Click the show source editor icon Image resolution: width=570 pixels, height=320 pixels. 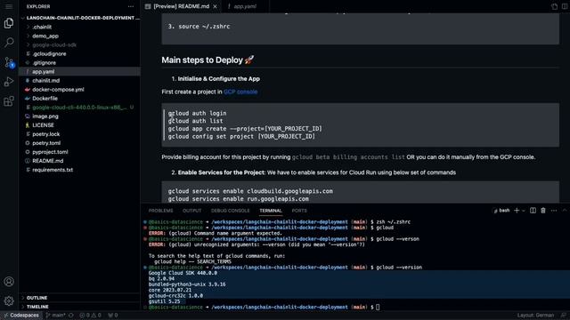coord(554,6)
